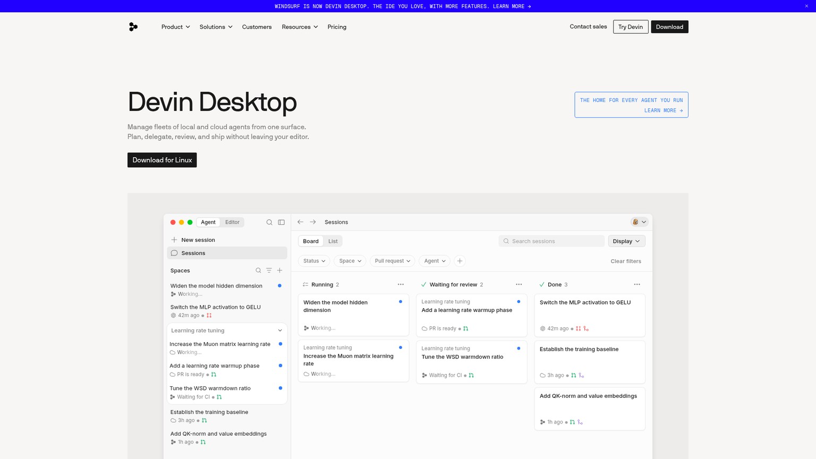The height and width of the screenshot is (459, 816).
Task: Click the Learn More link in top banner
Action: tap(512, 6)
